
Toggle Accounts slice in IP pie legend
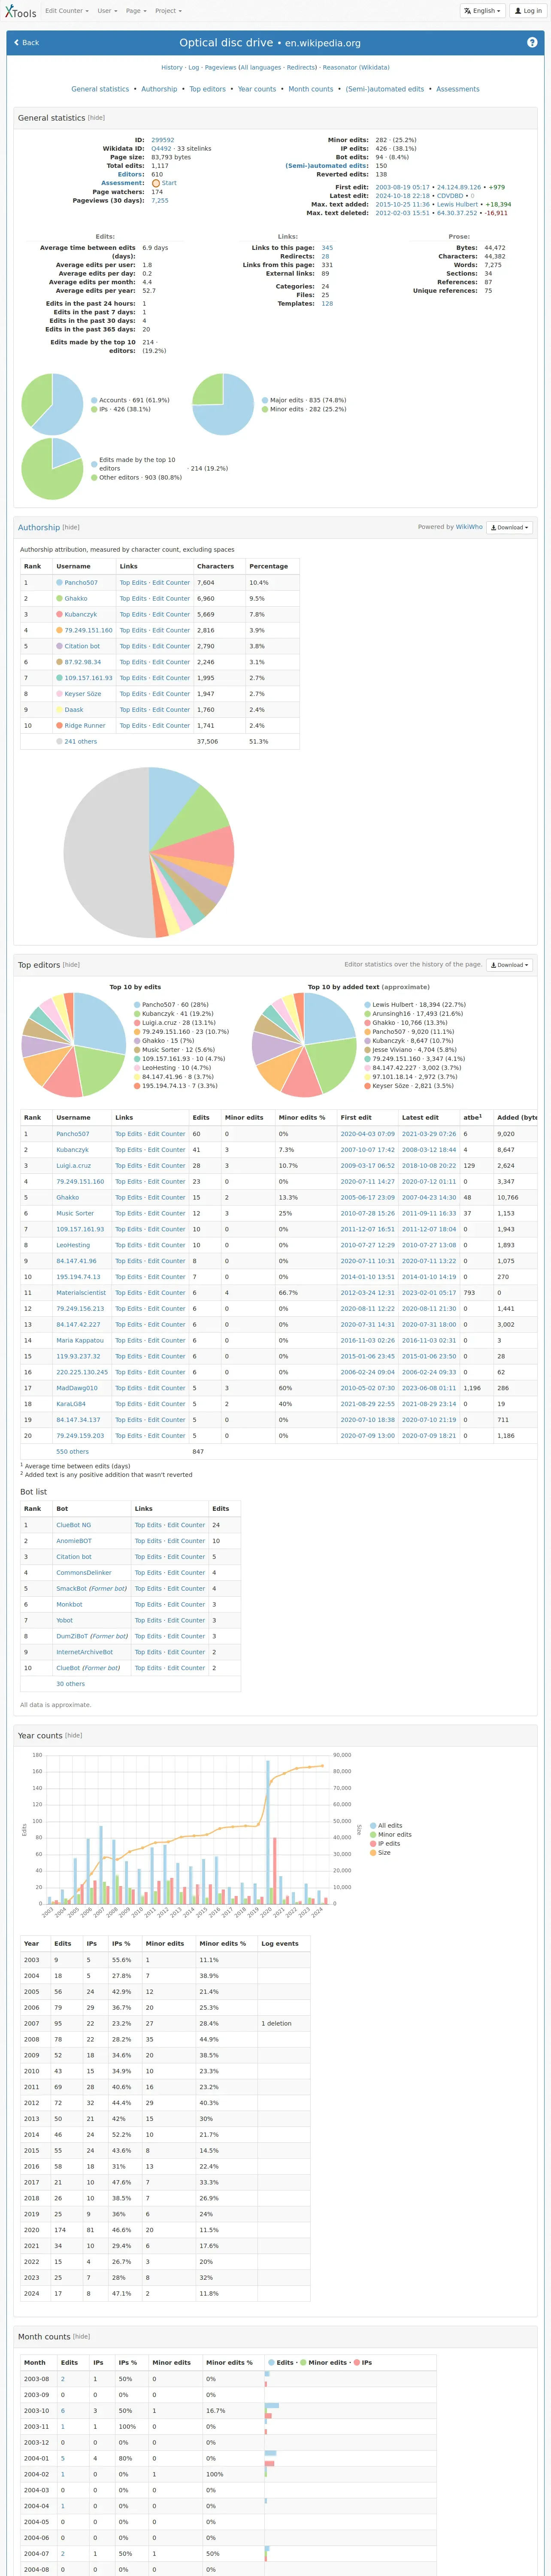pyautogui.click(x=130, y=400)
